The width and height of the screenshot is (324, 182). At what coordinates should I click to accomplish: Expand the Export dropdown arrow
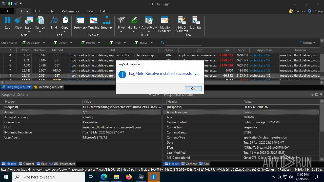(x=29, y=32)
